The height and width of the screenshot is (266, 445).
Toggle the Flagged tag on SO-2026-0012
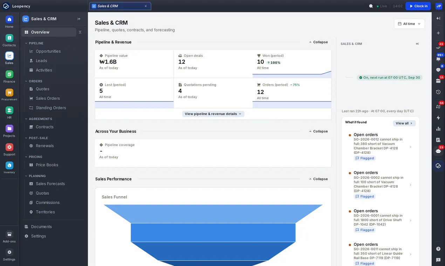(x=365, y=158)
